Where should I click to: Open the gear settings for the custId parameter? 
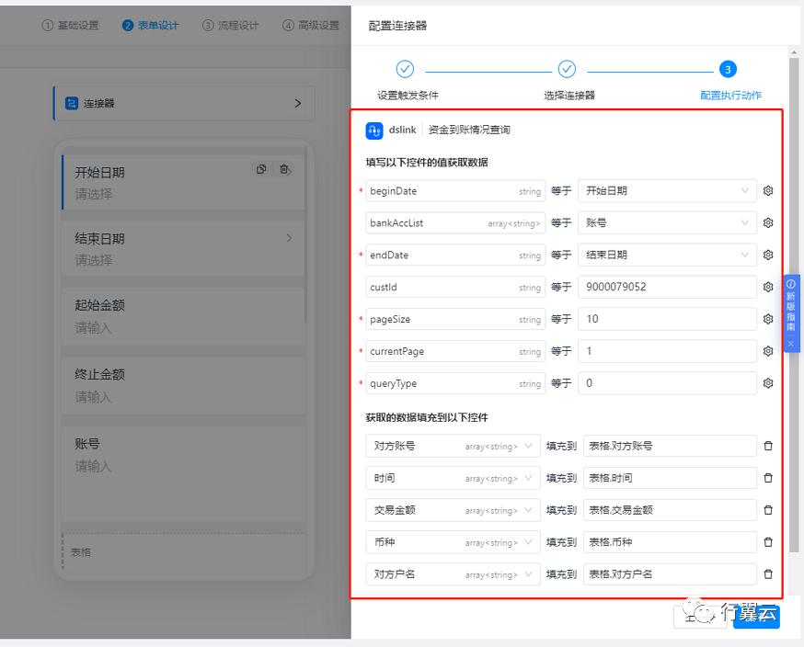click(x=768, y=287)
